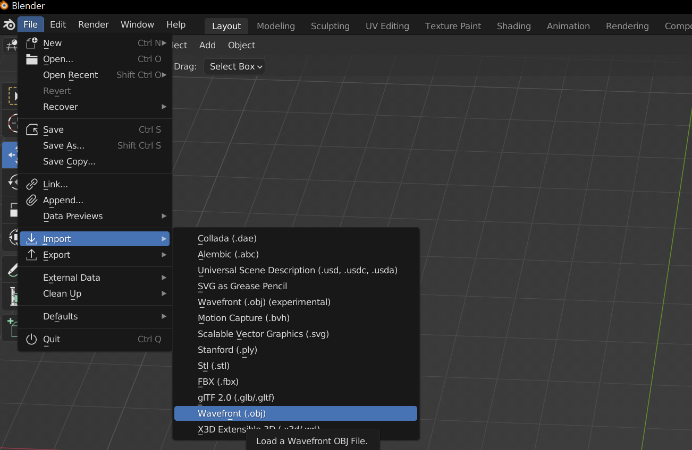This screenshot has height=450, width=692.
Task: Open the Render menu
Action: point(94,24)
